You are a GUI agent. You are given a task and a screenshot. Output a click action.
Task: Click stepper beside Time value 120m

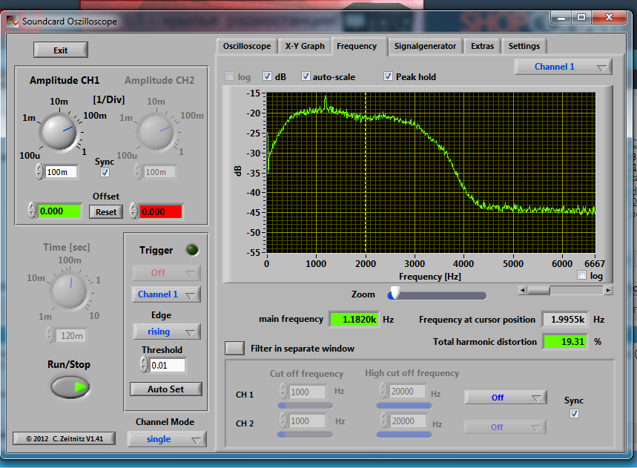[50, 335]
